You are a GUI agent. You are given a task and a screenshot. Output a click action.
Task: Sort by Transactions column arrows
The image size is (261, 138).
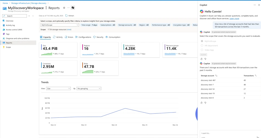coord(256,76)
